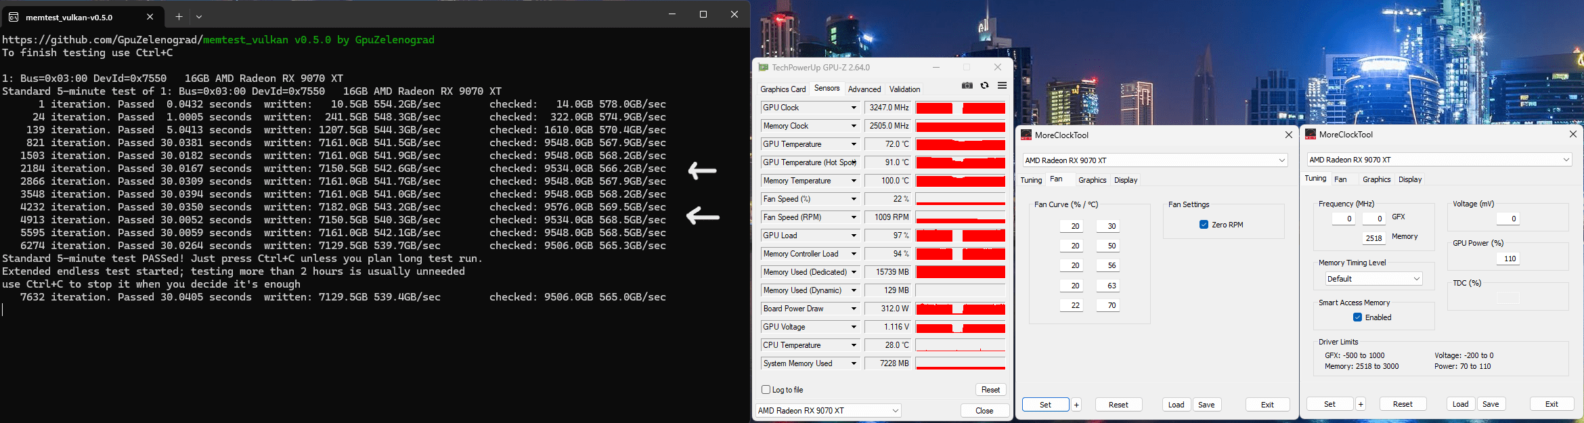Expand the Board Power Draw sensor dropdown
Viewport: 1584px width, 423px height.
[854, 309]
